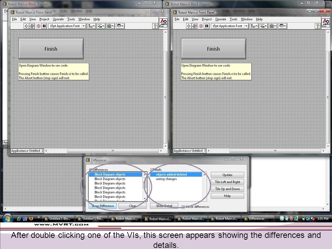
Task: Open Resize Objects menu in left Front Panel
Action: 110,26
